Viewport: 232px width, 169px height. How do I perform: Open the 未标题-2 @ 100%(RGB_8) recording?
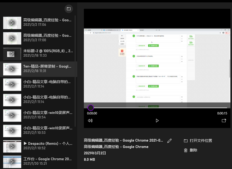click(x=48, y=53)
